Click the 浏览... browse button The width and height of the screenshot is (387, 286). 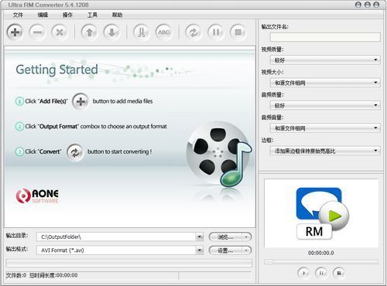226,237
